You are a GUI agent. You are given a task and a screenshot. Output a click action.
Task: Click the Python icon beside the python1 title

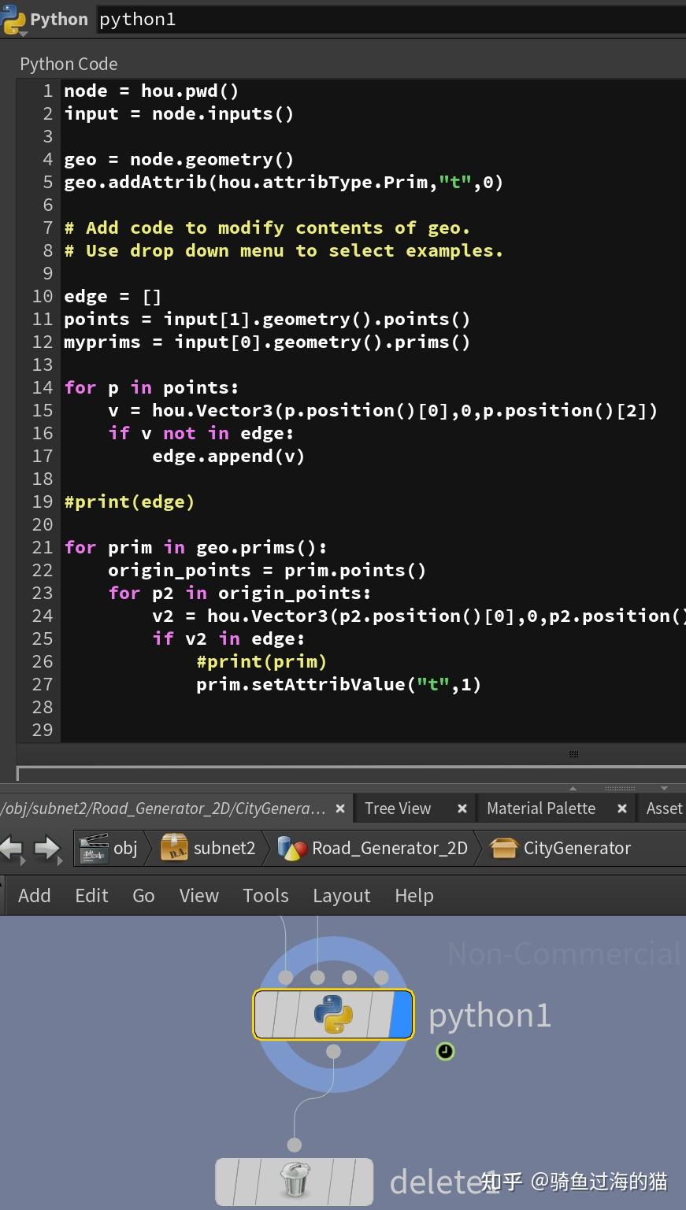pos(14,19)
